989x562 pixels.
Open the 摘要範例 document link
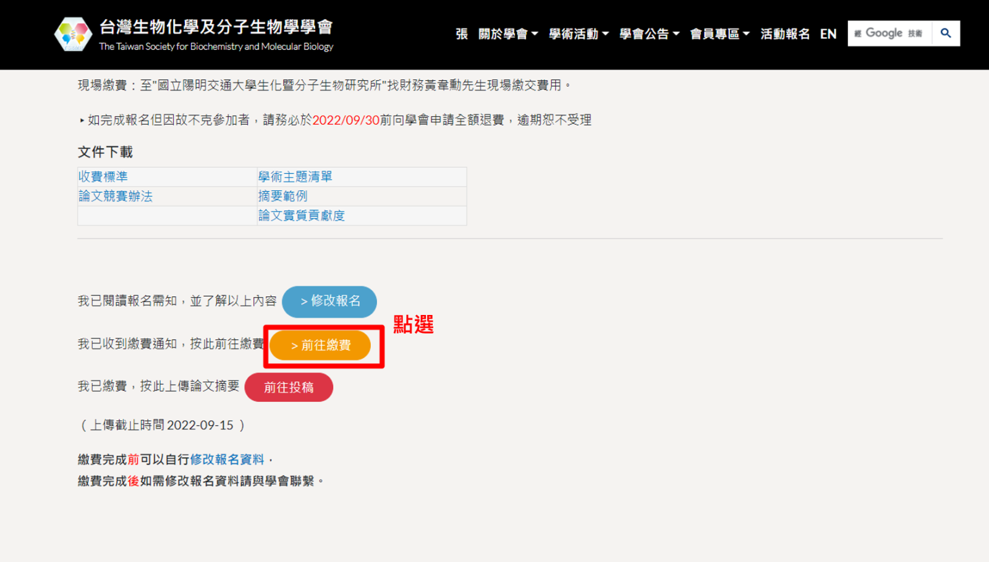point(282,196)
